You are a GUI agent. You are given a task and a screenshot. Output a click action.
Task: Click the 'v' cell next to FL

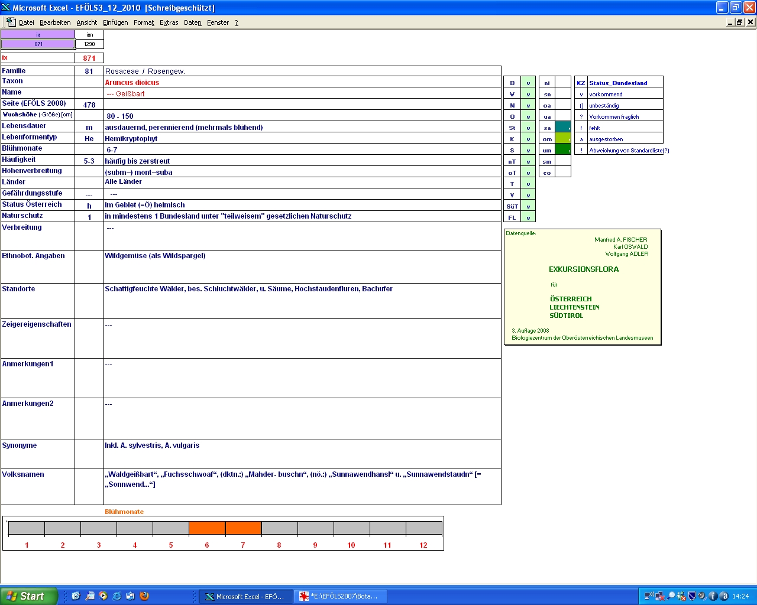point(528,217)
